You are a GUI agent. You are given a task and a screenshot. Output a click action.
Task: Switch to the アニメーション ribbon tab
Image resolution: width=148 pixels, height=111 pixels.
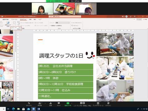(x=14, y=19)
